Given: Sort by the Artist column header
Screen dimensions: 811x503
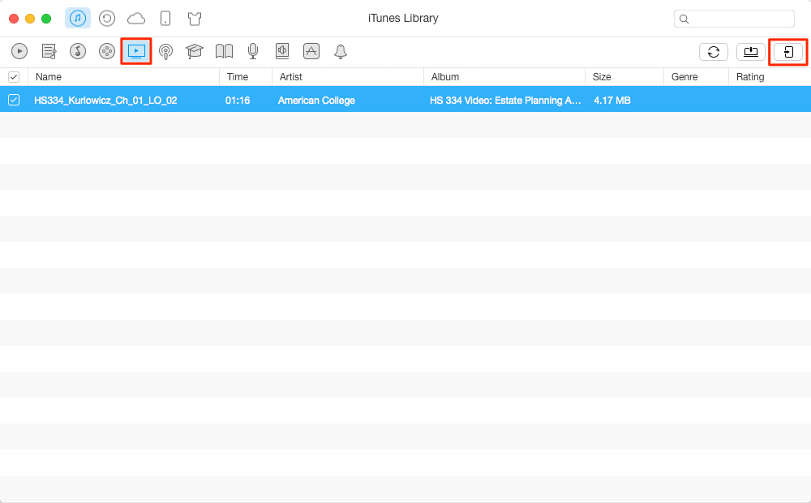Looking at the screenshot, I should point(348,77).
